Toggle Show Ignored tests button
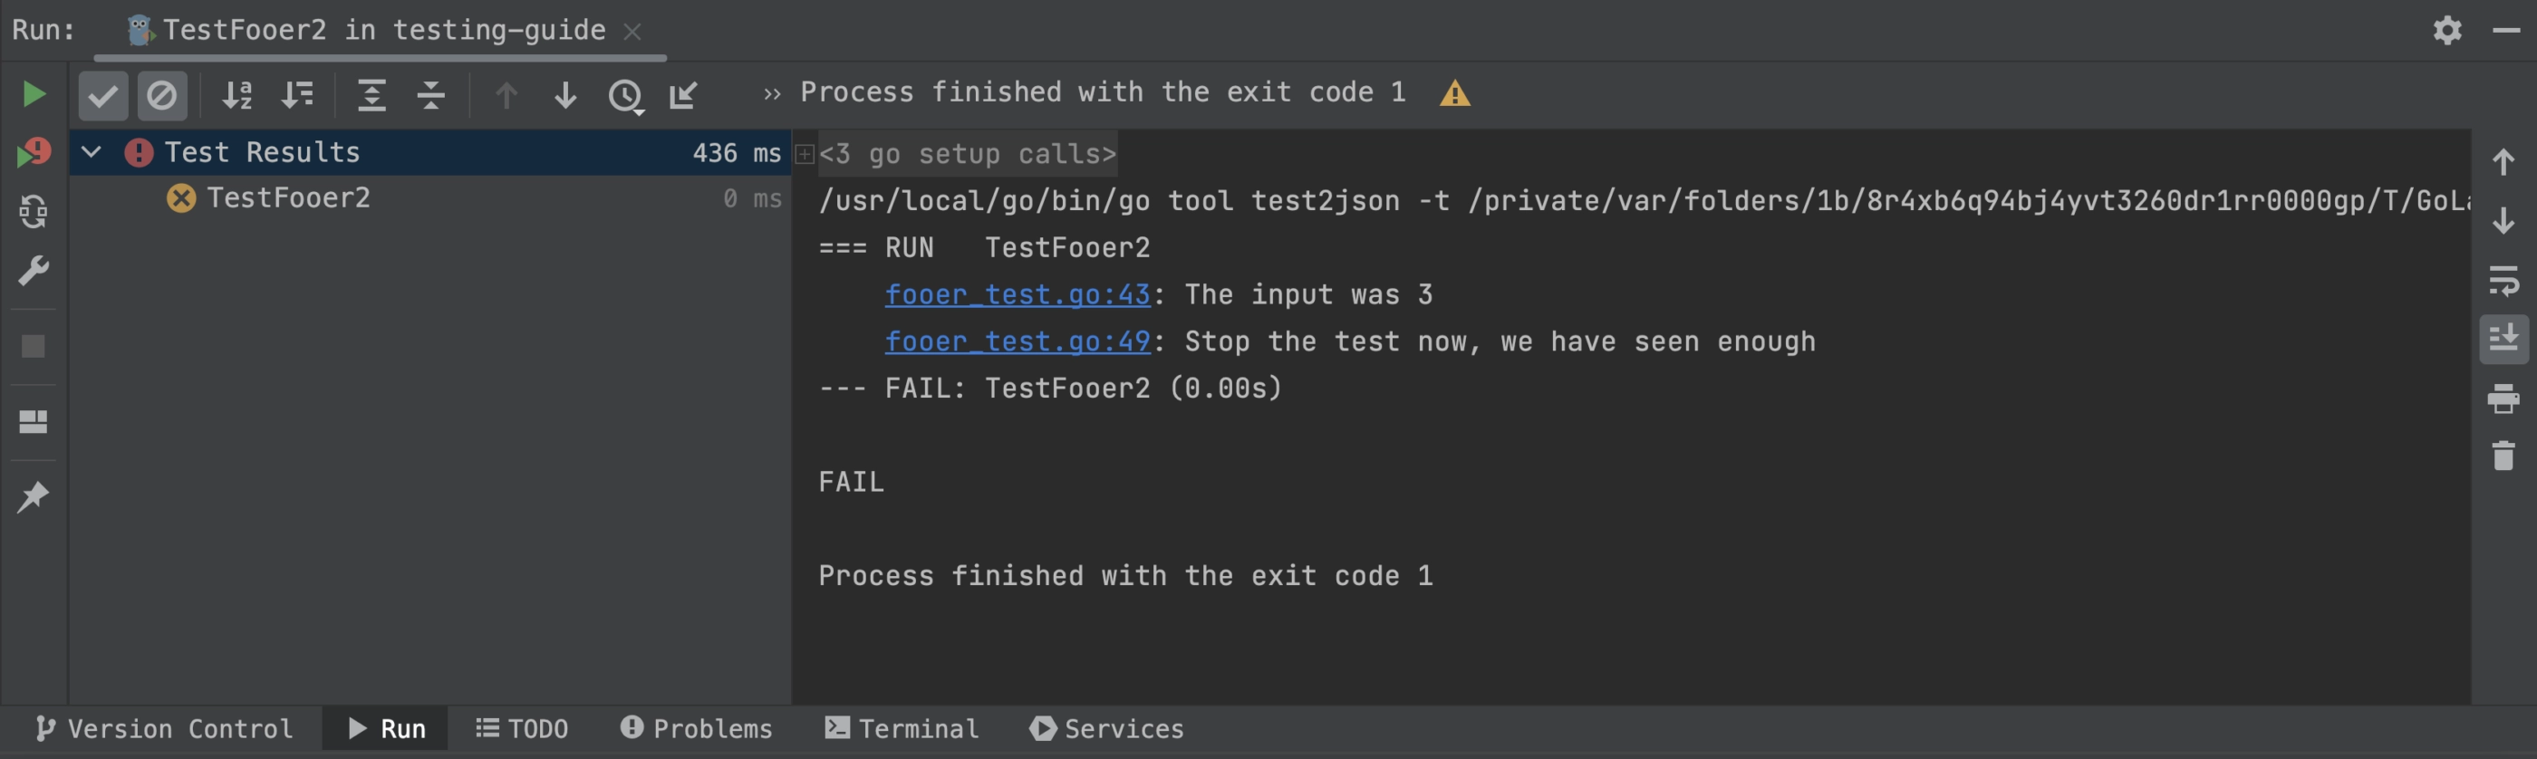2537x759 pixels. click(x=162, y=95)
